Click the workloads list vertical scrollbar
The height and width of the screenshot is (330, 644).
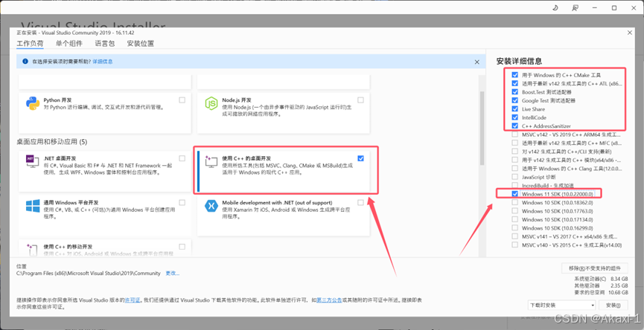[482, 127]
